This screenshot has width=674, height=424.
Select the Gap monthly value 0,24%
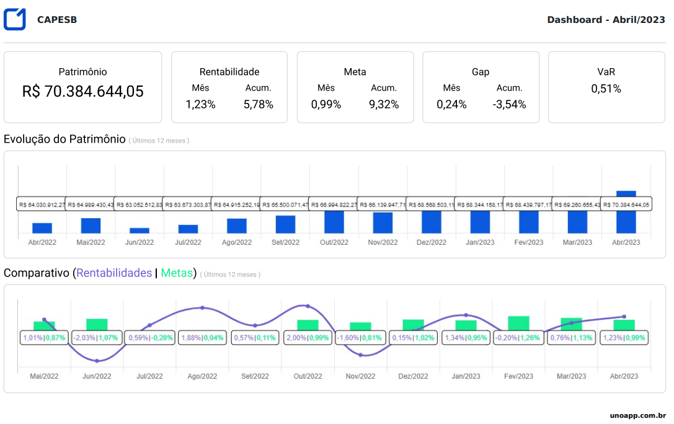tap(451, 104)
